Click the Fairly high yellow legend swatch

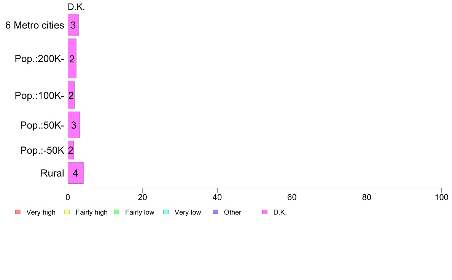(x=67, y=212)
